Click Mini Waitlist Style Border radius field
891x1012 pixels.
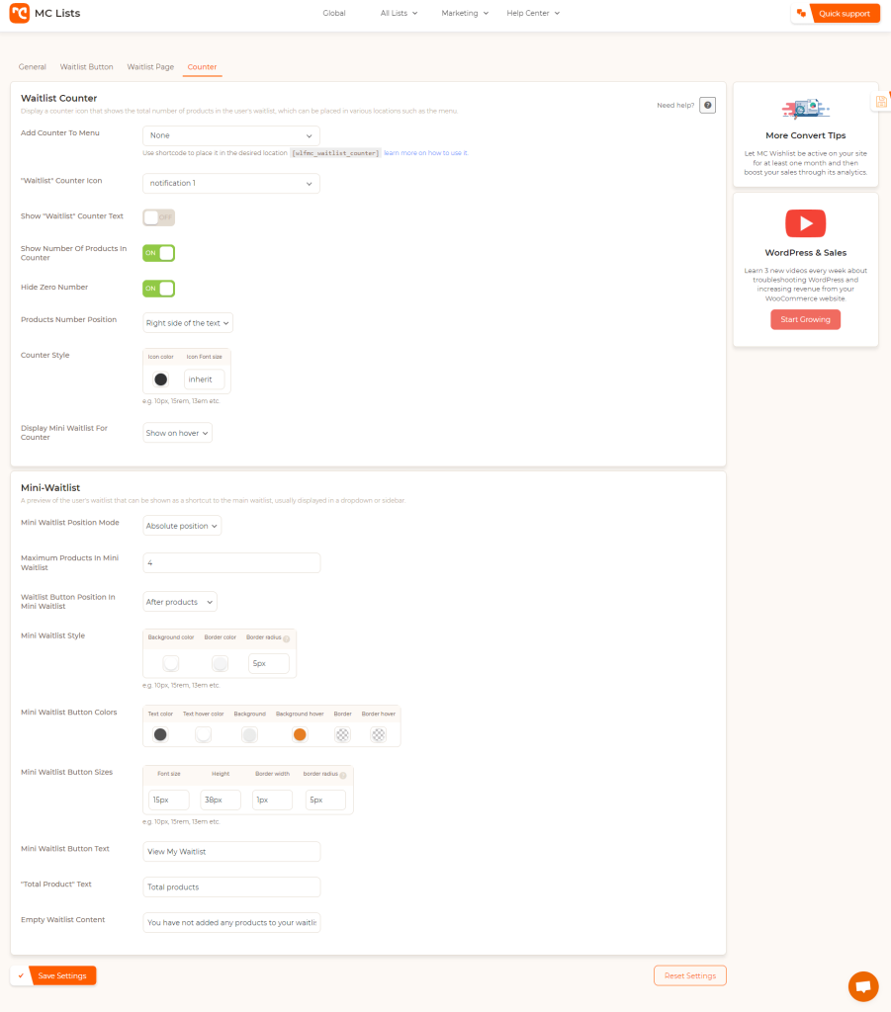point(269,663)
